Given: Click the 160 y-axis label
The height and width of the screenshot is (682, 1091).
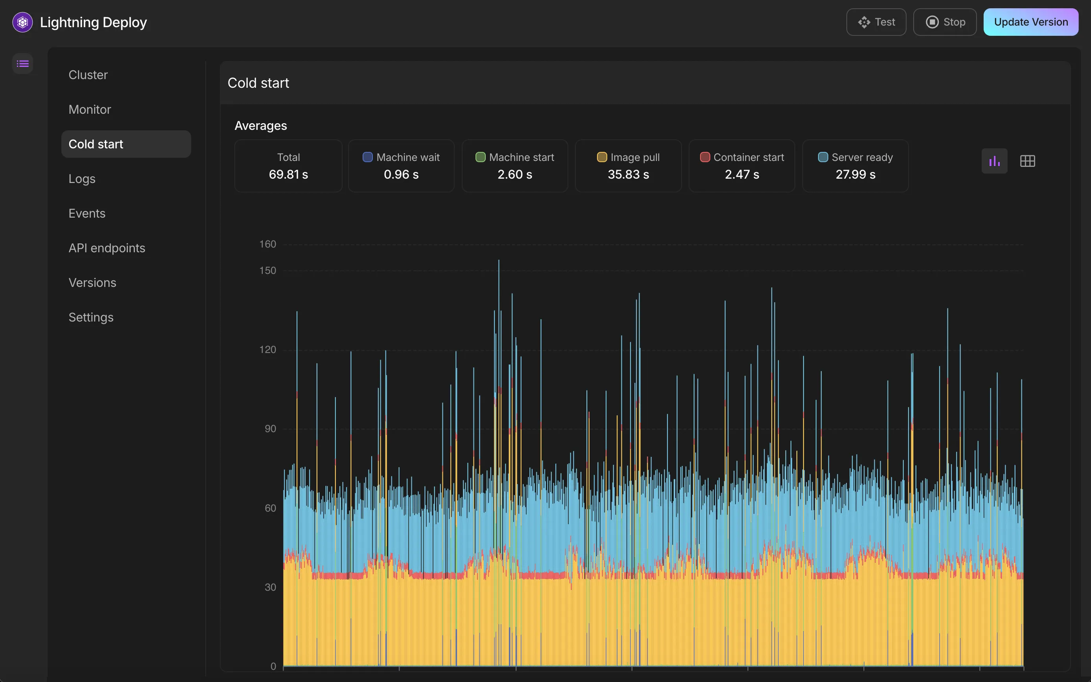Looking at the screenshot, I should point(268,244).
